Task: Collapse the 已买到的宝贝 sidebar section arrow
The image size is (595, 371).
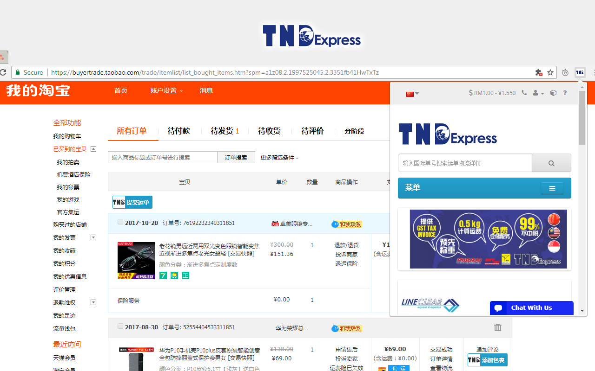Action: tap(93, 149)
